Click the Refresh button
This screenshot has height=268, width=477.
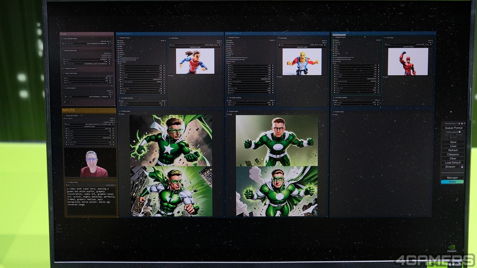[x=453, y=150]
